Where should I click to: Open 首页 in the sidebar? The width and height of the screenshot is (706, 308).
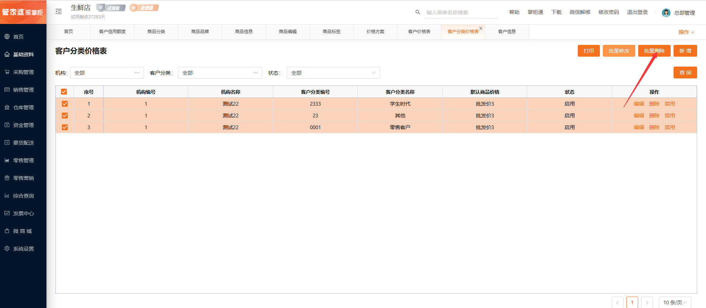click(x=23, y=37)
